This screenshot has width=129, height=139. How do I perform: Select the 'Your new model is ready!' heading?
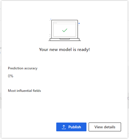64,50
